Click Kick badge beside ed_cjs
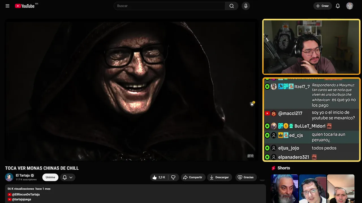The width and height of the screenshot is (362, 203). pos(267,135)
